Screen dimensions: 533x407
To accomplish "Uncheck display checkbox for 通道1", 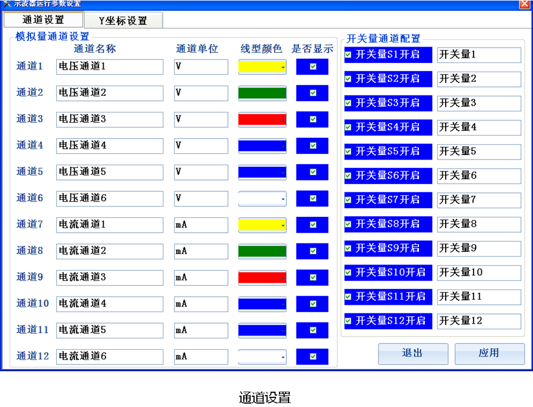I will (313, 67).
